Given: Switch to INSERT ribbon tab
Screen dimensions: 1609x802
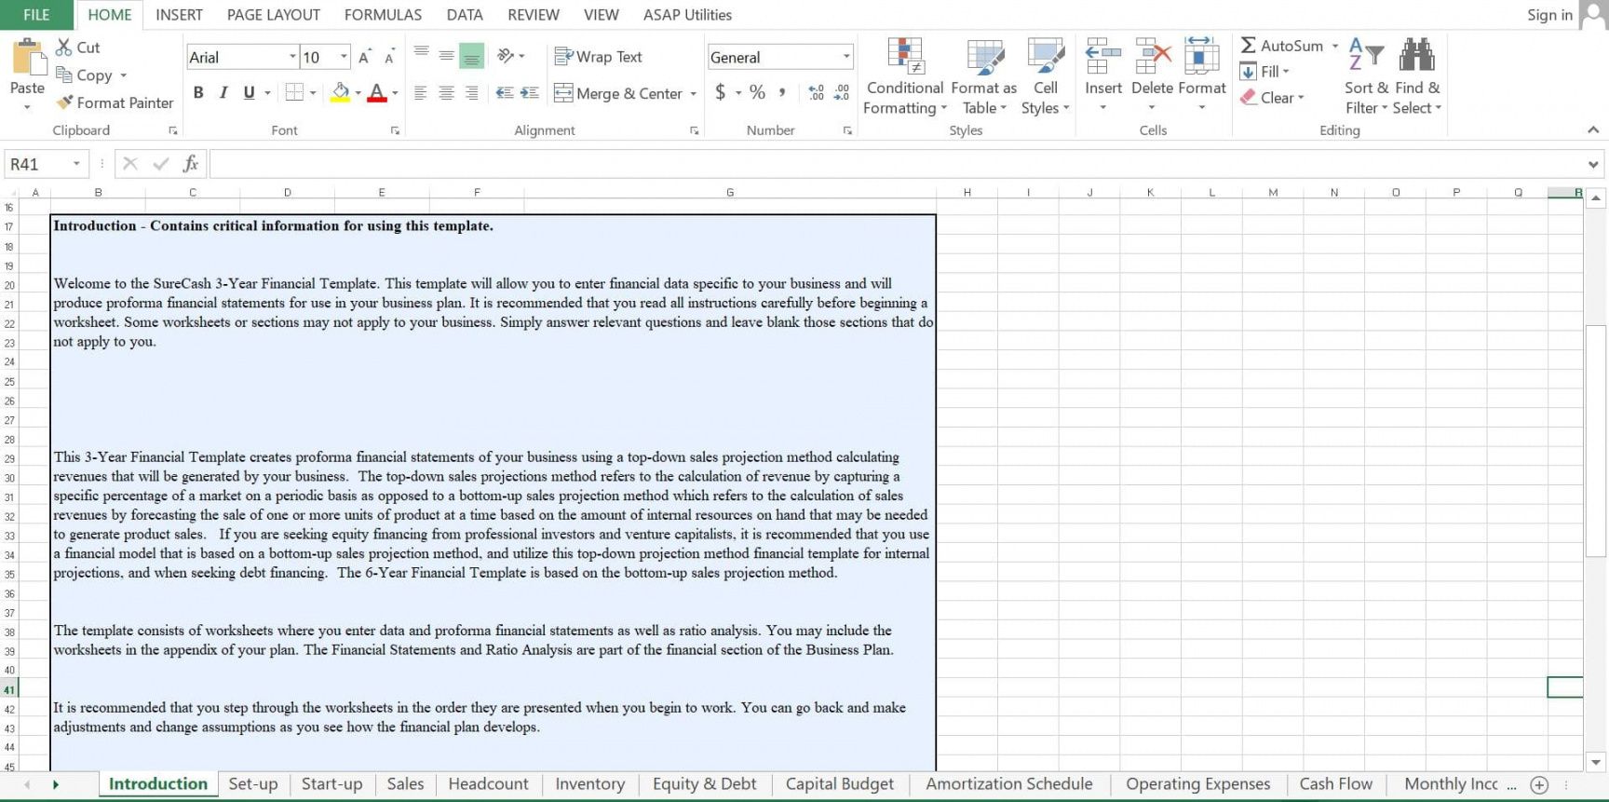Looking at the screenshot, I should (x=179, y=15).
